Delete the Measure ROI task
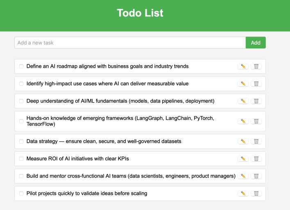The height and width of the screenshot is (210, 290). (256, 159)
